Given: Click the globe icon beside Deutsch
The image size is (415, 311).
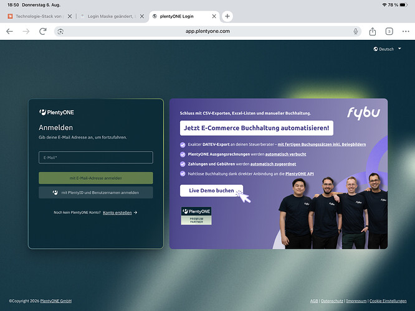Looking at the screenshot, I should (x=375, y=49).
